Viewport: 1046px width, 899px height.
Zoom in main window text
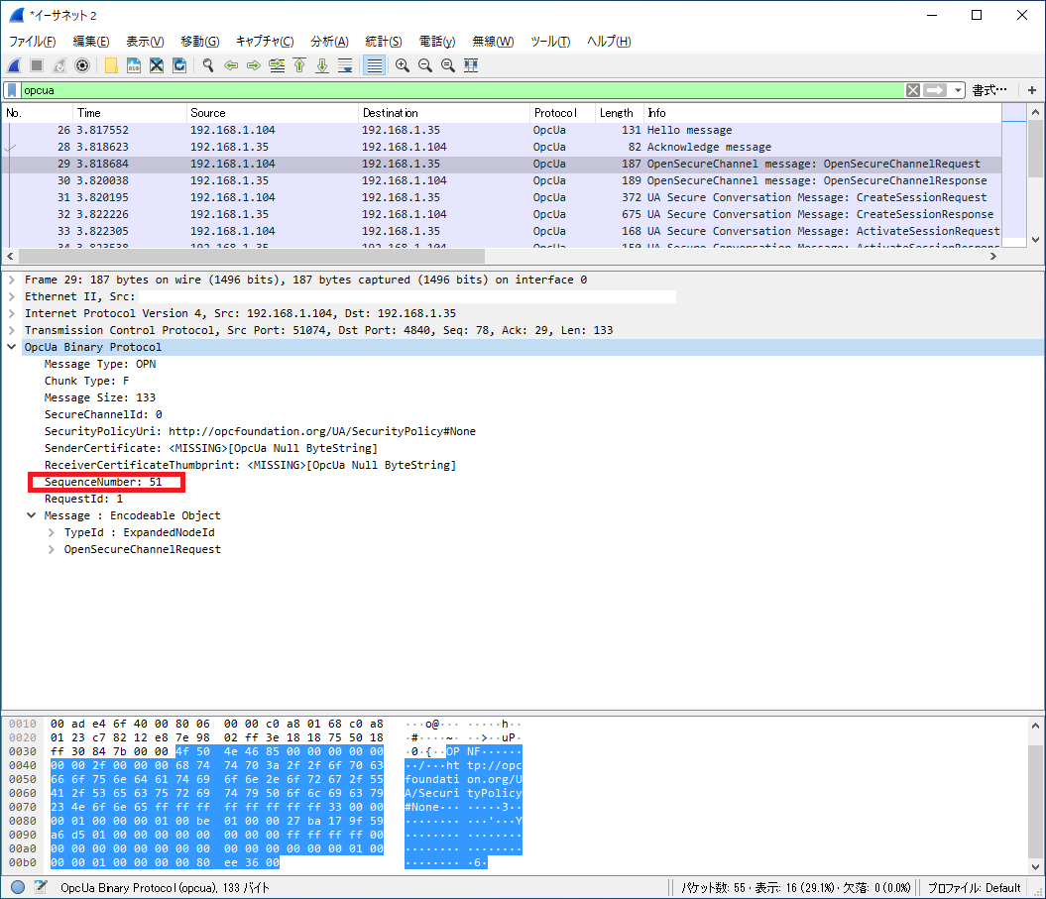pos(403,65)
